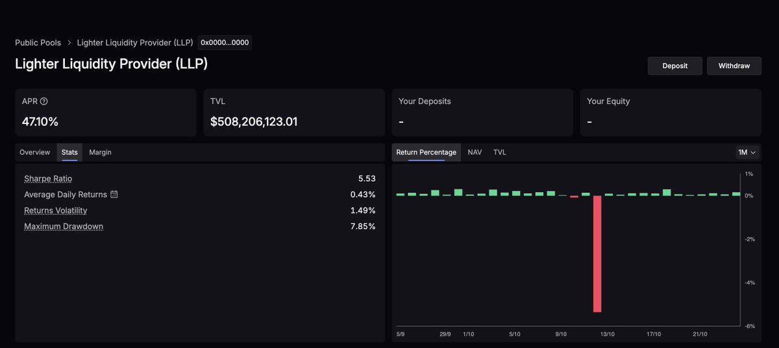Go to Public Pools breadcrumb link
779x348 pixels.
coord(38,43)
